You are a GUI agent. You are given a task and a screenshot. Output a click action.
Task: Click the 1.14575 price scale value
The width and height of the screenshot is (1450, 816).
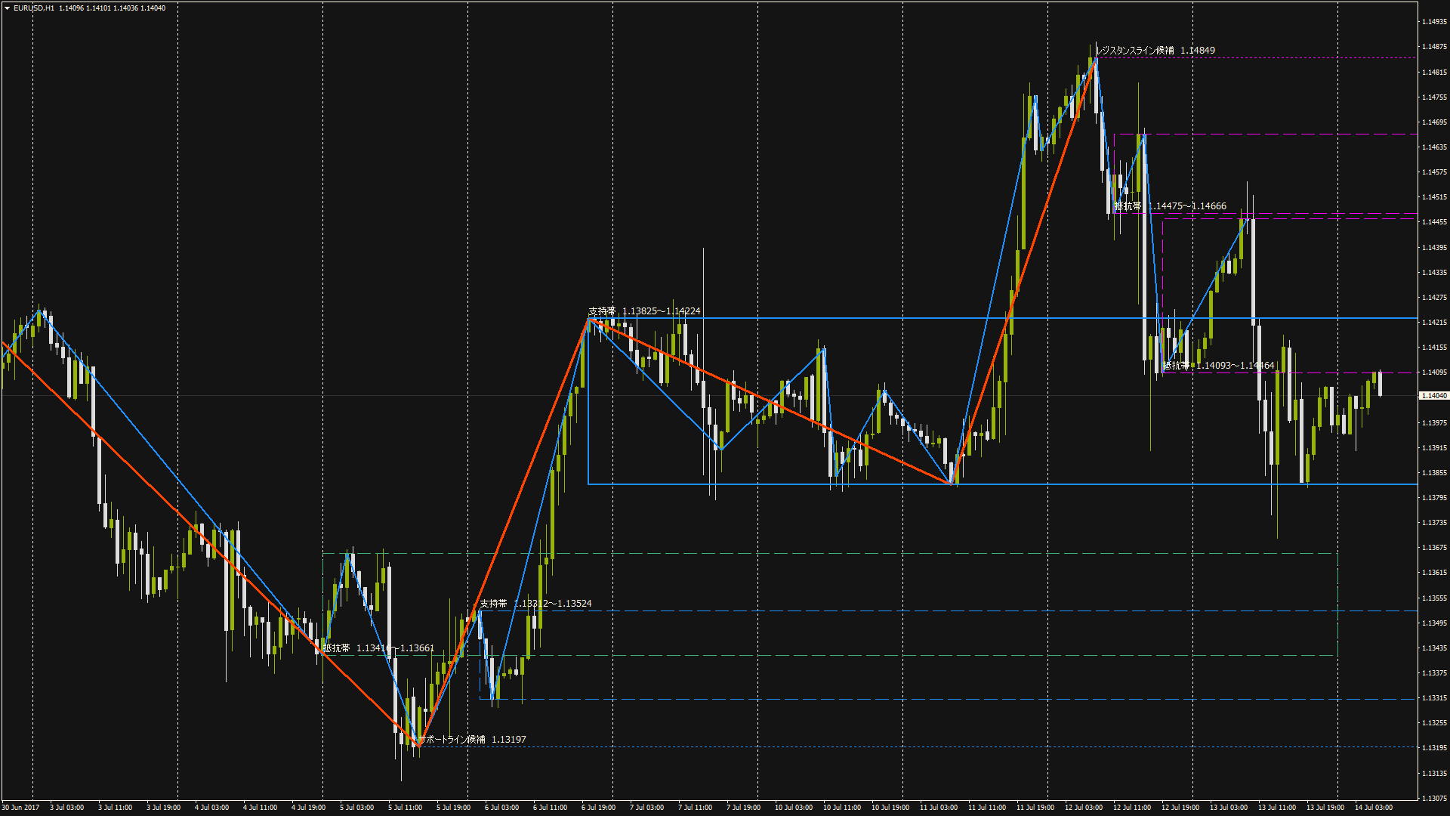coord(1434,172)
